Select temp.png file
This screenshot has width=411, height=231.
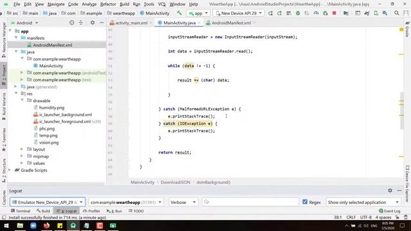(48, 135)
